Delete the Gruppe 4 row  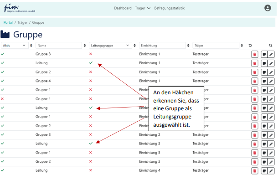254,81
